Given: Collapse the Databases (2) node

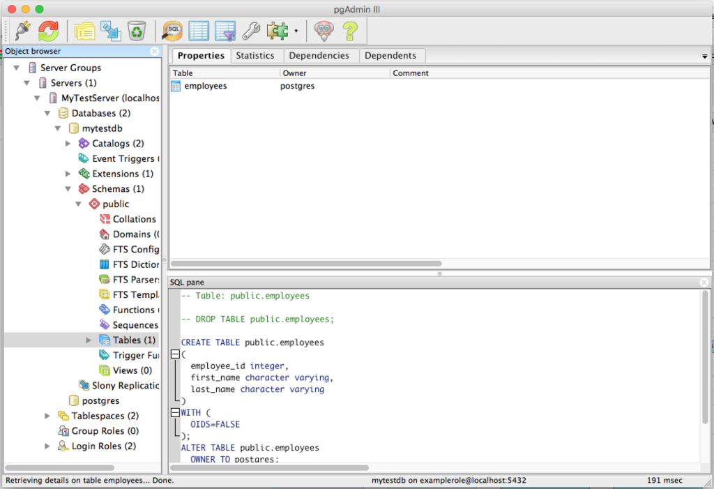Looking at the screenshot, I should click(x=47, y=113).
